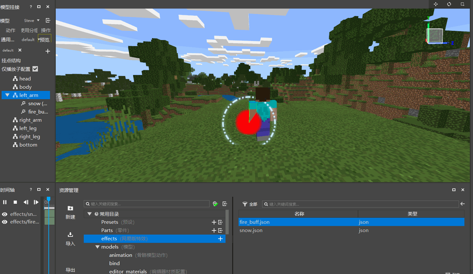Image resolution: width=473 pixels, height=274 pixels.
Task: Select the bottom bone node
Action: pyautogui.click(x=25, y=145)
